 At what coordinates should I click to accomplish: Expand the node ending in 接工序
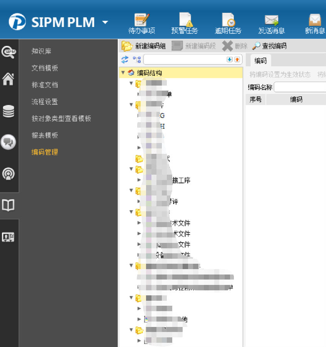click(139, 180)
